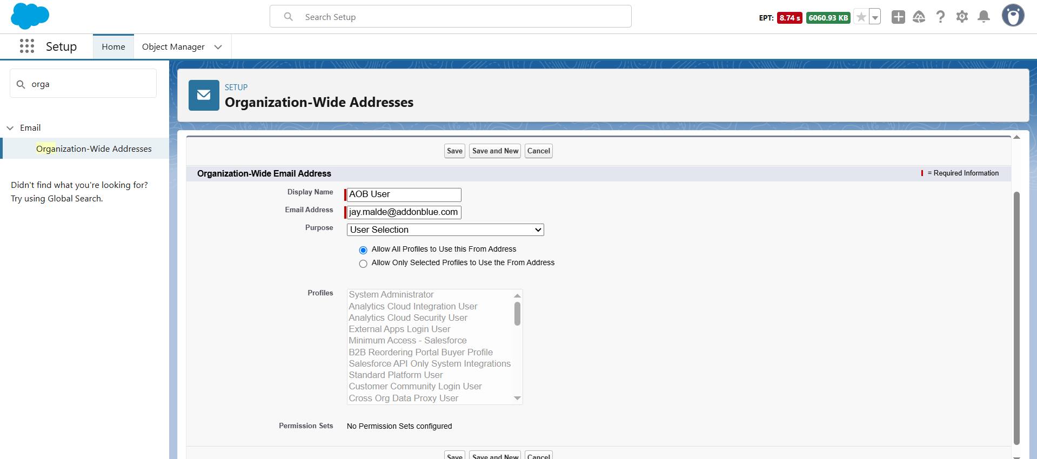
Task: Select Allow All Profiles radio button
Action: 363,250
